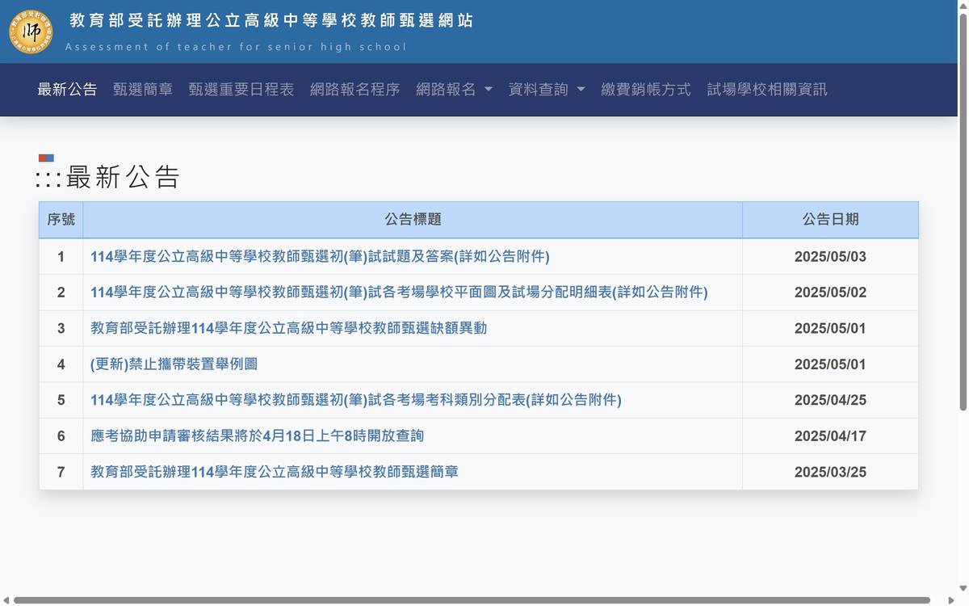Click the date cell 2025/04/17
Image resolution: width=969 pixels, height=606 pixels.
(x=830, y=436)
